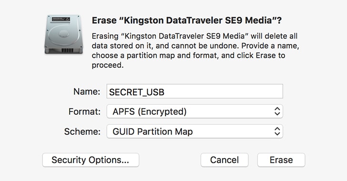Open the Scheme popup showing GUID Partition Map
Screen dimensions: 347x181
click(x=195, y=131)
